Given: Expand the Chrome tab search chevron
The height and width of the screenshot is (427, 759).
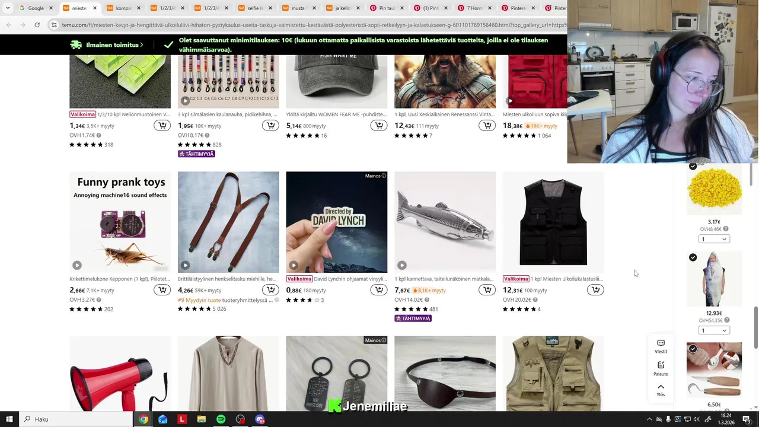Looking at the screenshot, I should pos(8,8).
